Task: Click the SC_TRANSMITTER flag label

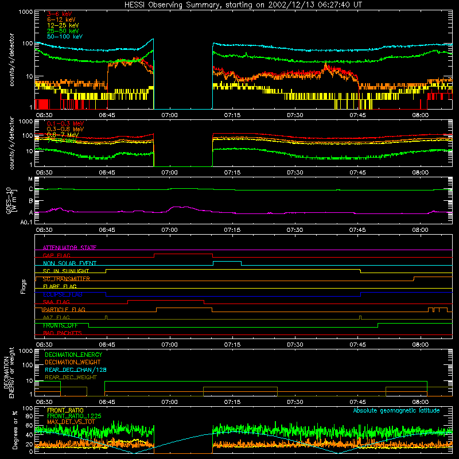Action: (67, 279)
